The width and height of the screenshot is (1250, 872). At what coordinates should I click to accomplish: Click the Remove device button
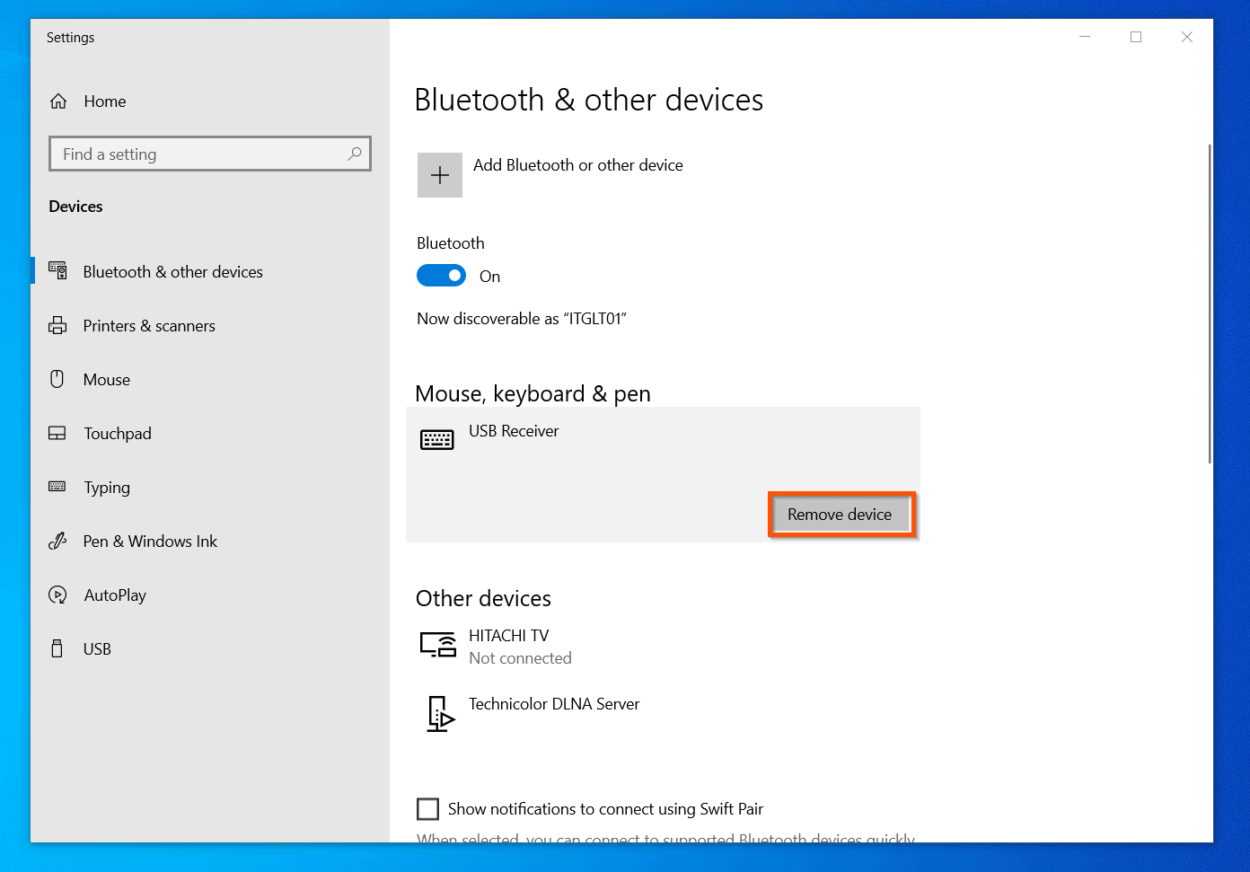[x=841, y=515]
